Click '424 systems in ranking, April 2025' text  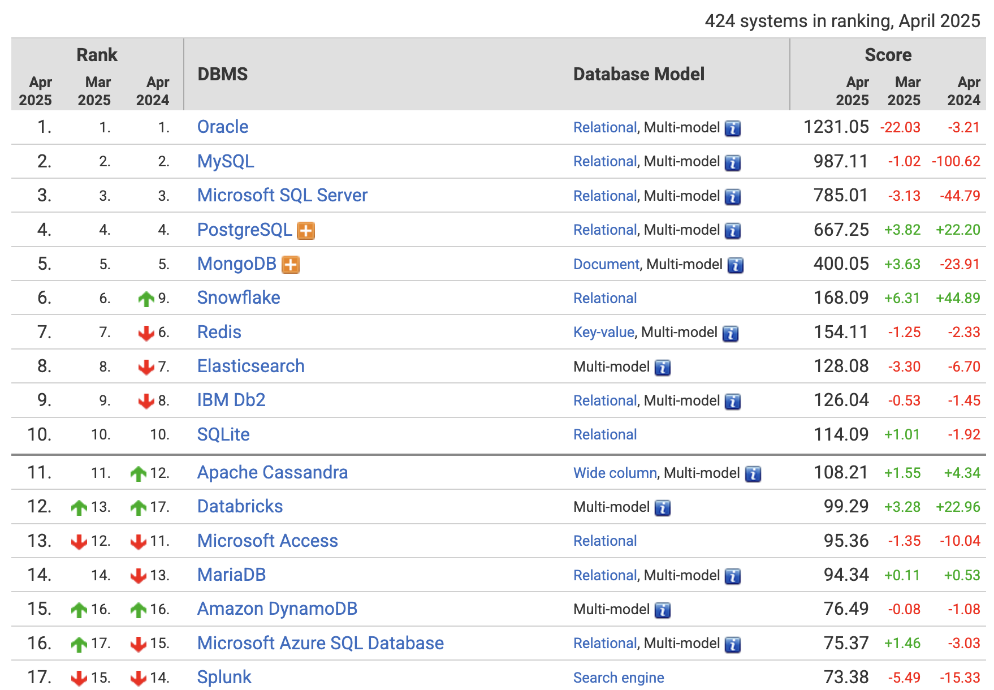[842, 21]
